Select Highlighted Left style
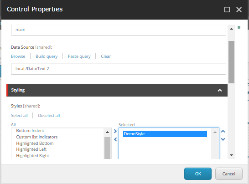The height and width of the screenshot is (184, 249). pyautogui.click(x=31, y=149)
